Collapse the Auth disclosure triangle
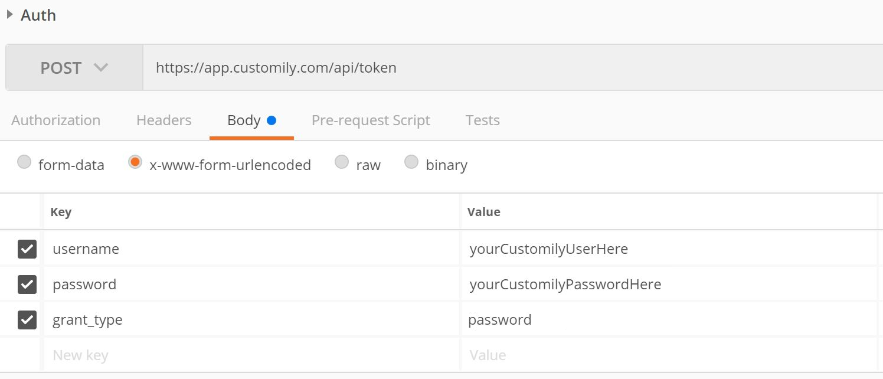 10,15
